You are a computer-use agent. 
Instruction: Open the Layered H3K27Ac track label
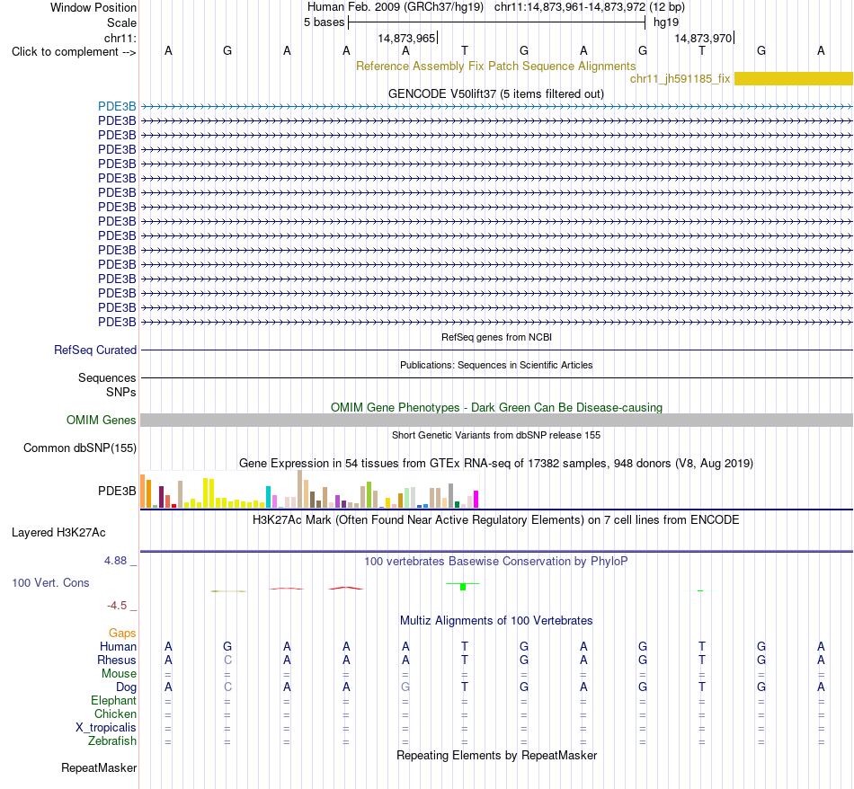[x=58, y=533]
